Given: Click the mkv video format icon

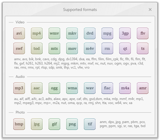Looking at the screenshot, I should [x=72, y=33].
